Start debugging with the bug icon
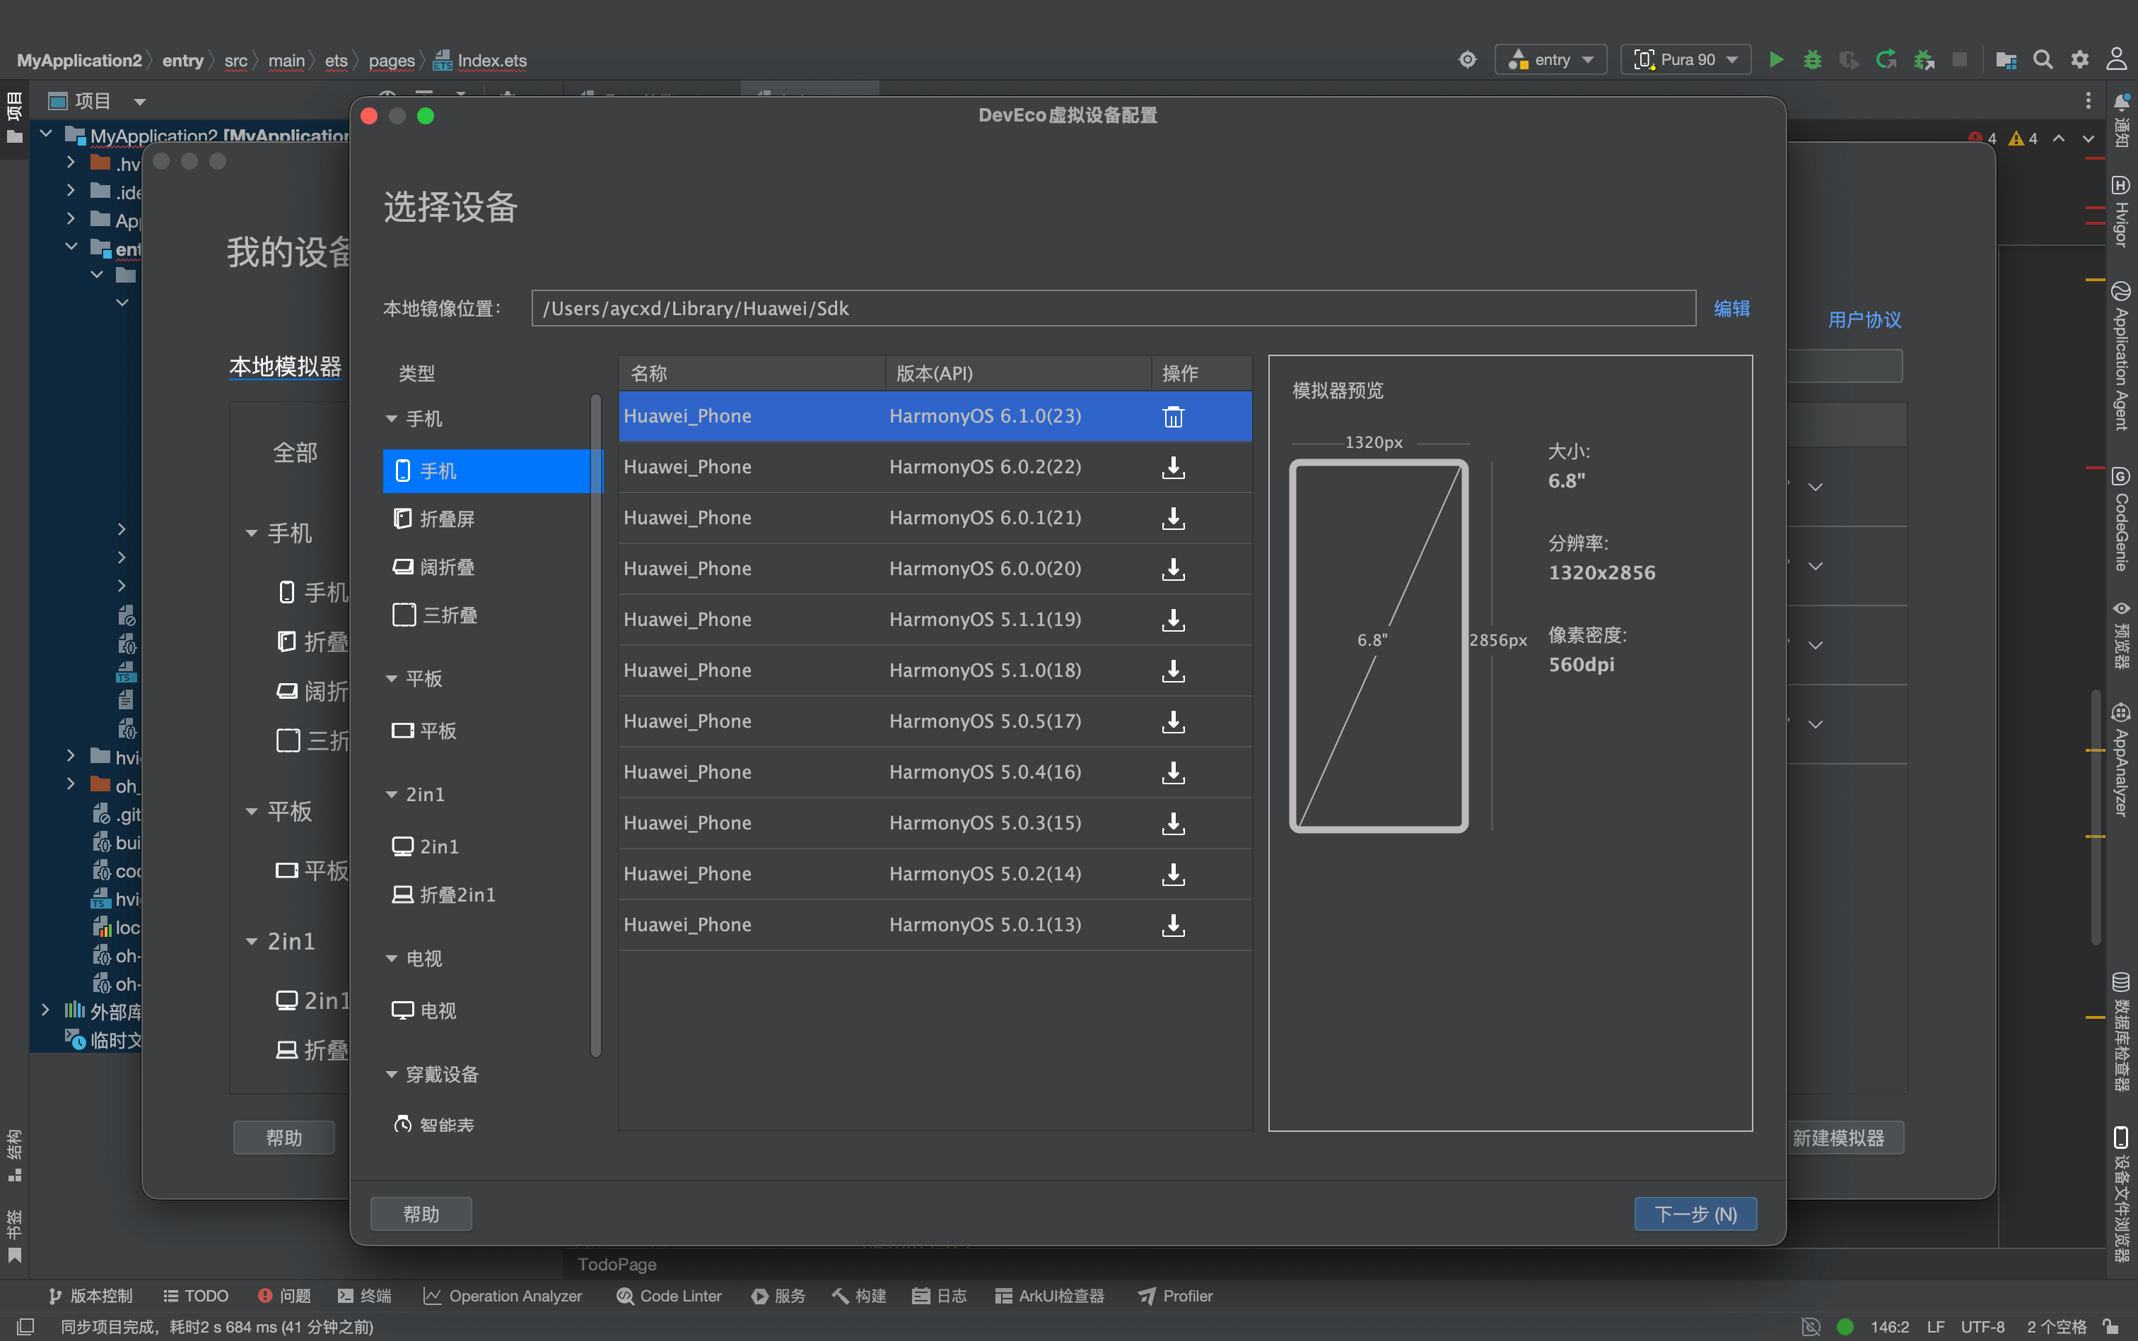The image size is (2138, 1341). tap(1812, 59)
